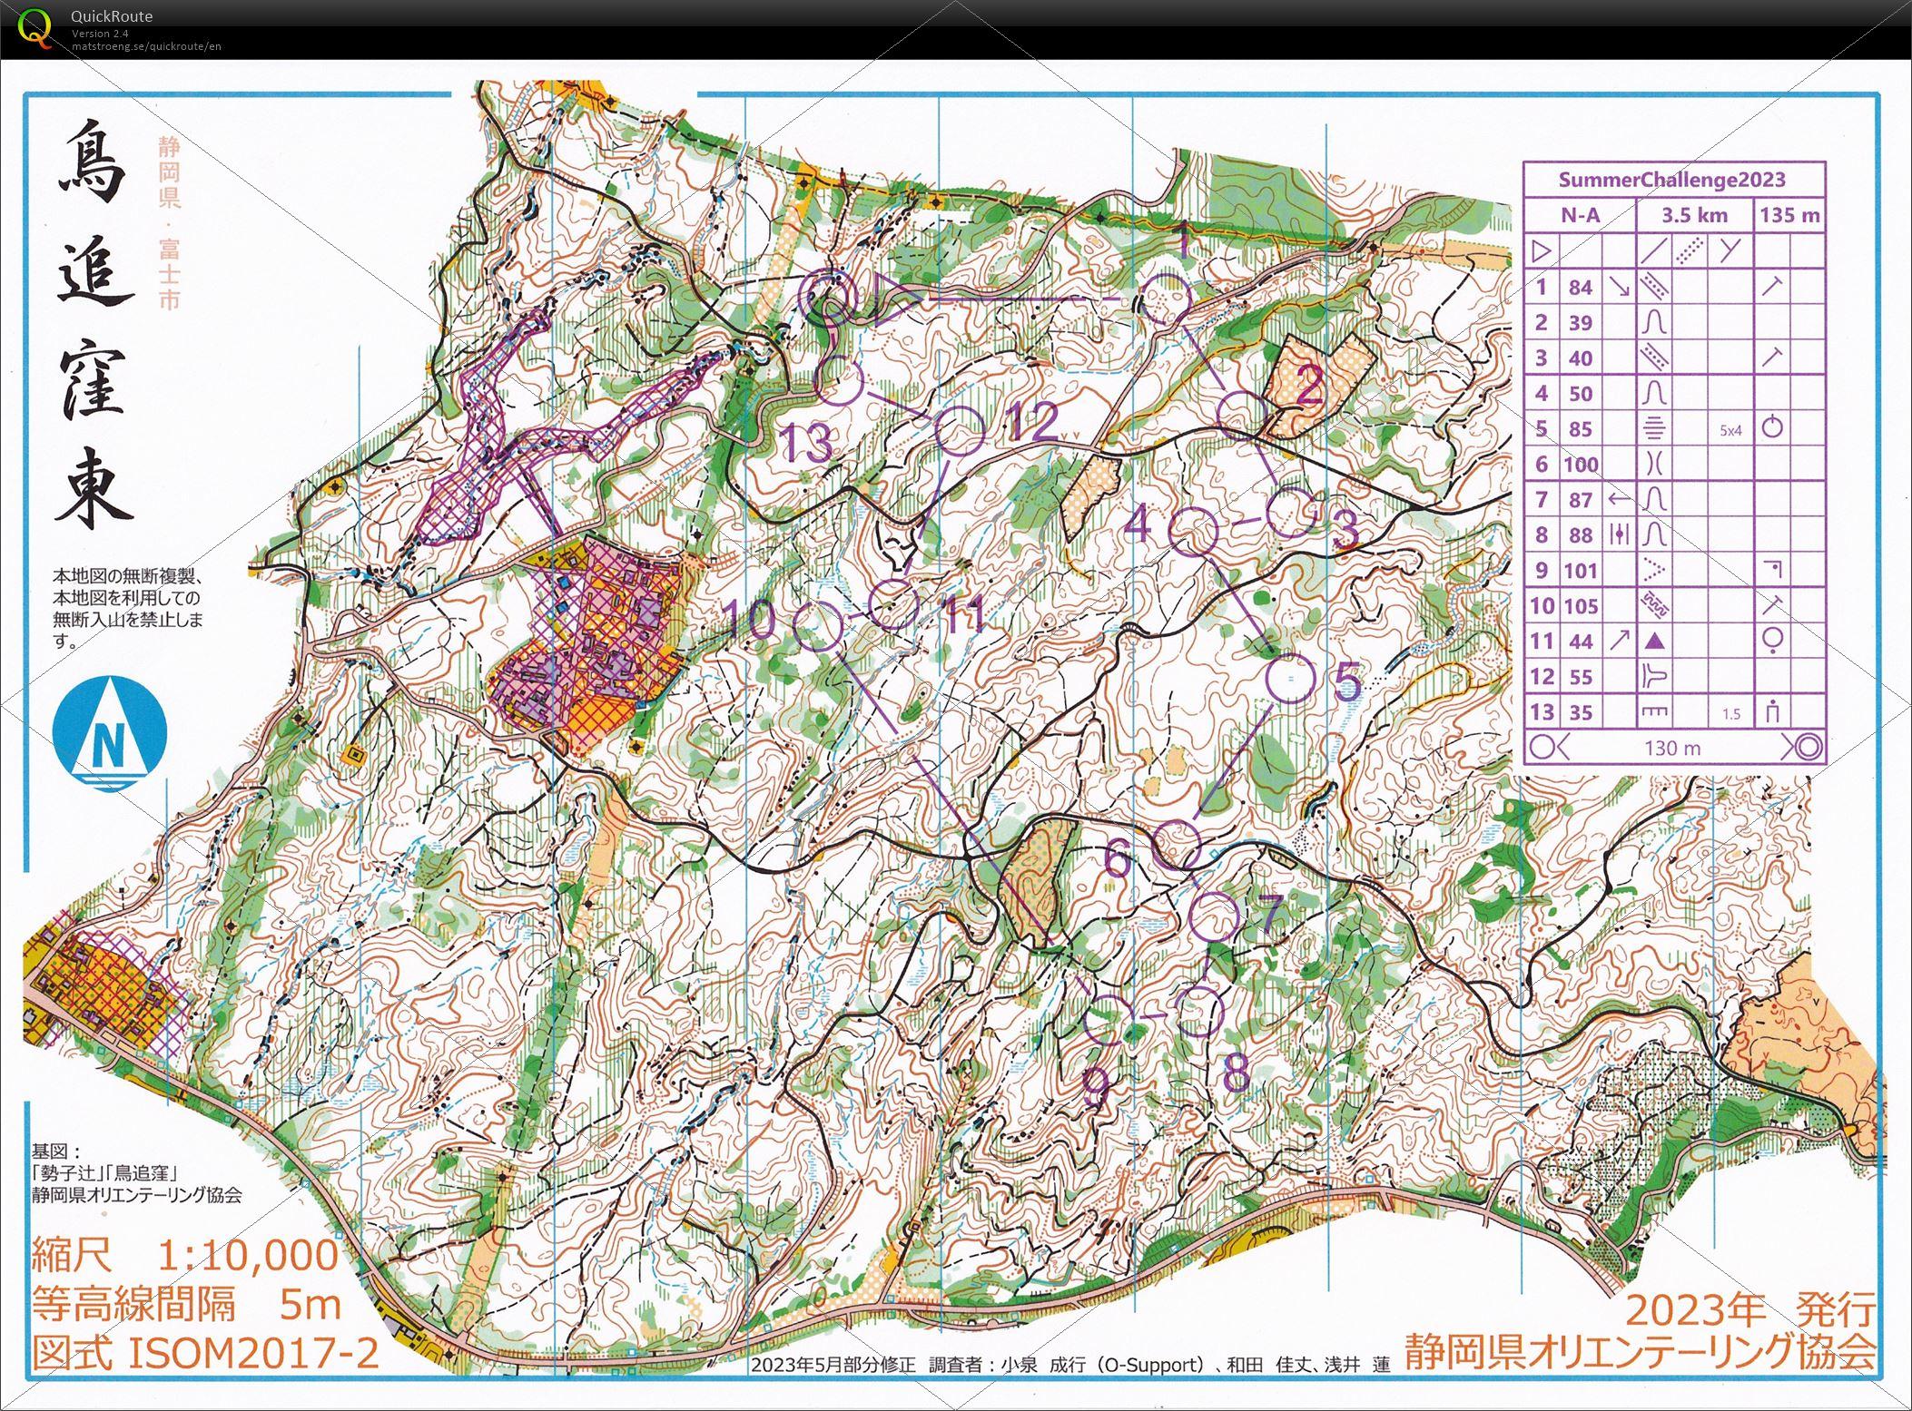Click the control 8 circle on map
Image resolution: width=1912 pixels, height=1411 pixels.
pyautogui.click(x=1198, y=1012)
